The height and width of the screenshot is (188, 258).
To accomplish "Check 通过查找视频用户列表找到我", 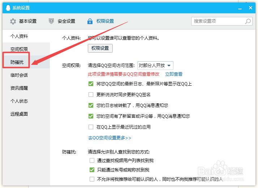I will (92, 160).
